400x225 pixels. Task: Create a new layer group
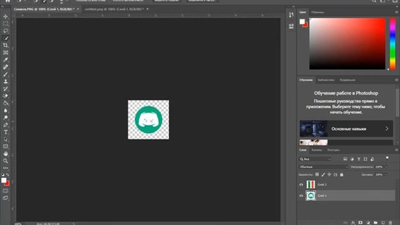[x=375, y=222]
